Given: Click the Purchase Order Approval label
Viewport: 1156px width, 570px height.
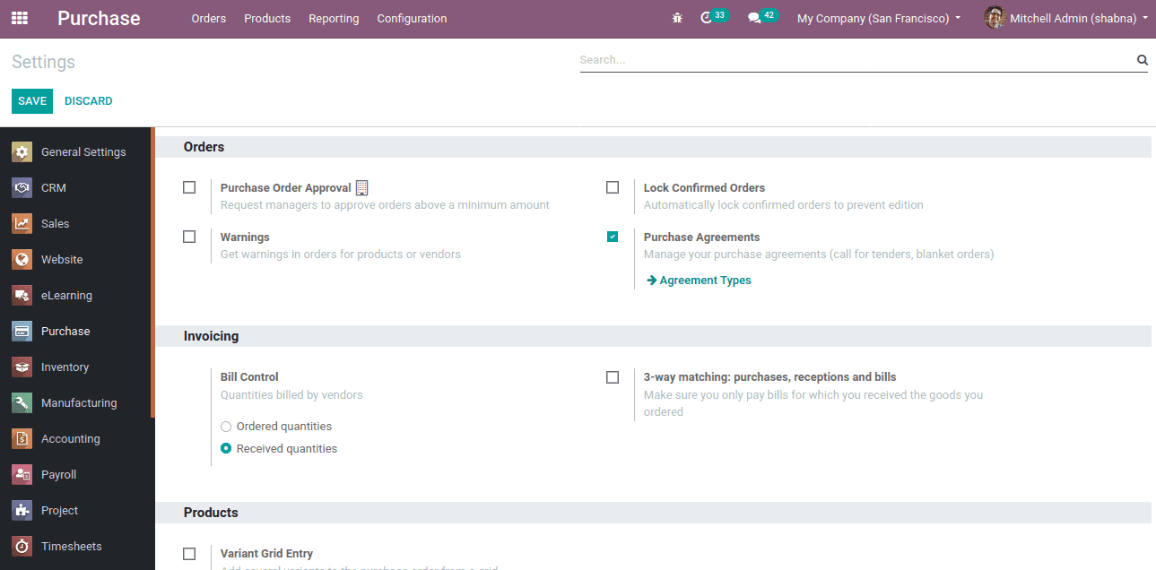Looking at the screenshot, I should (x=286, y=188).
